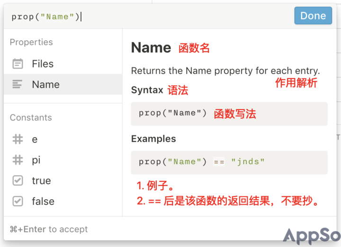Screen dimensions: 341x247
Task: Click the Properties section header
Action: tap(31, 42)
